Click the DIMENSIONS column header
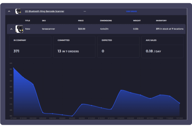The image size is (192, 128). (106, 20)
